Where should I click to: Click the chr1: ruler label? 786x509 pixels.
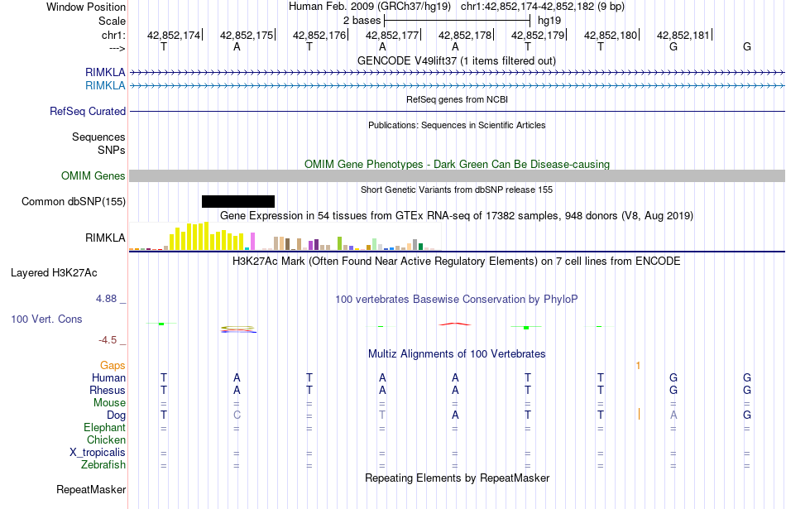(114, 35)
